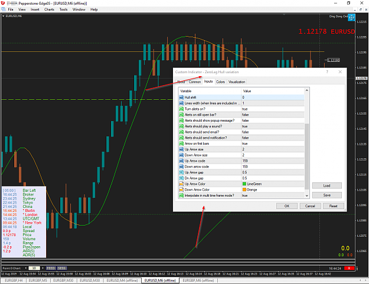Click the Variable column header
Image resolution: width=369 pixels, height=284 pixels.
coord(210,91)
